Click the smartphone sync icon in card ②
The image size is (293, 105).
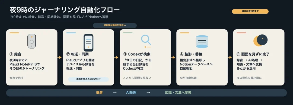(88, 43)
